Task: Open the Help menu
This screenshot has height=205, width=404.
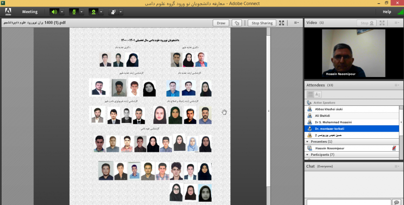Action: pos(386,12)
